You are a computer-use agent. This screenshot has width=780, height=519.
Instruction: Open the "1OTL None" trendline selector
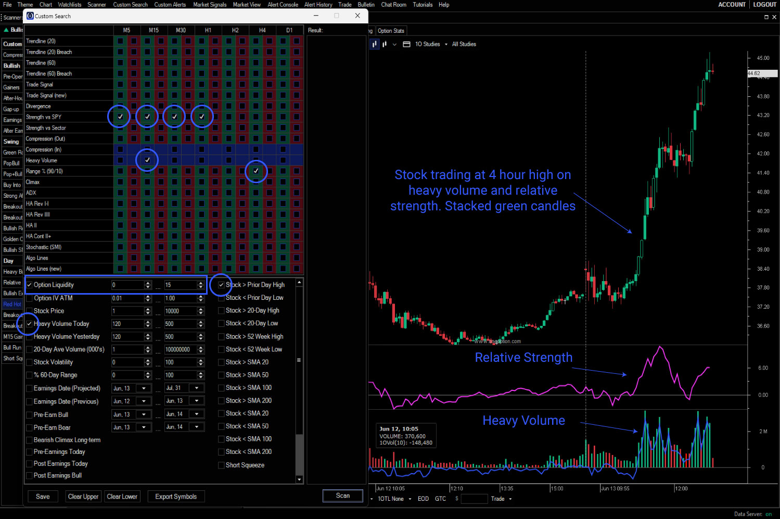(x=392, y=499)
